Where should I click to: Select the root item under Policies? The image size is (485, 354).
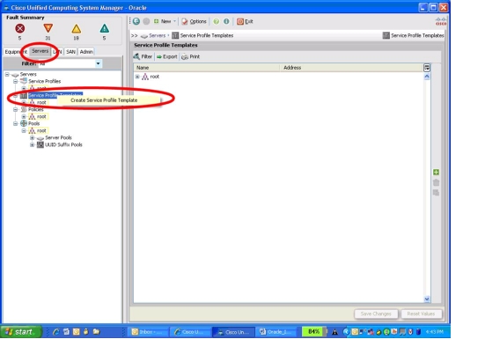[41, 116]
